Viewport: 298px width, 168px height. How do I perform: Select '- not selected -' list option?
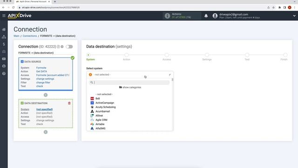click(x=104, y=94)
